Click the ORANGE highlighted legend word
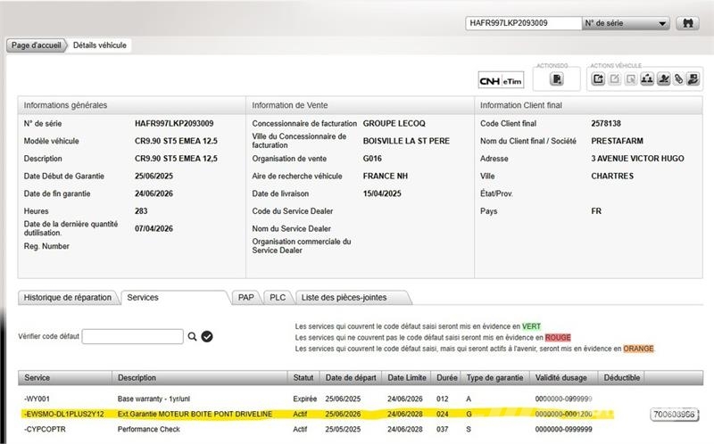The height and width of the screenshot is (444, 714). click(x=638, y=349)
